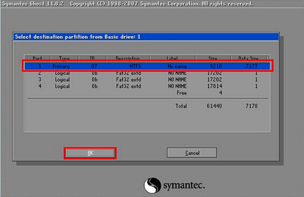
Task: Click the Cancel button
Action: tap(192, 153)
